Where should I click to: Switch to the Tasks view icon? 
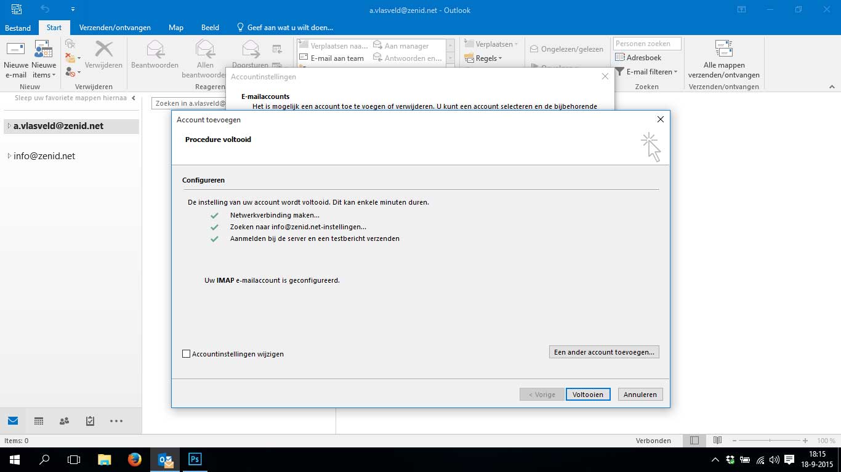90,421
